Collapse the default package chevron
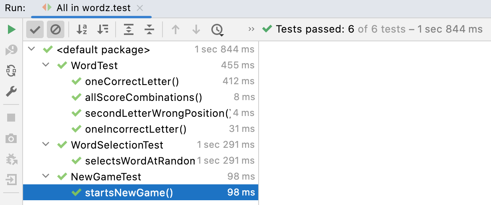 (32, 50)
